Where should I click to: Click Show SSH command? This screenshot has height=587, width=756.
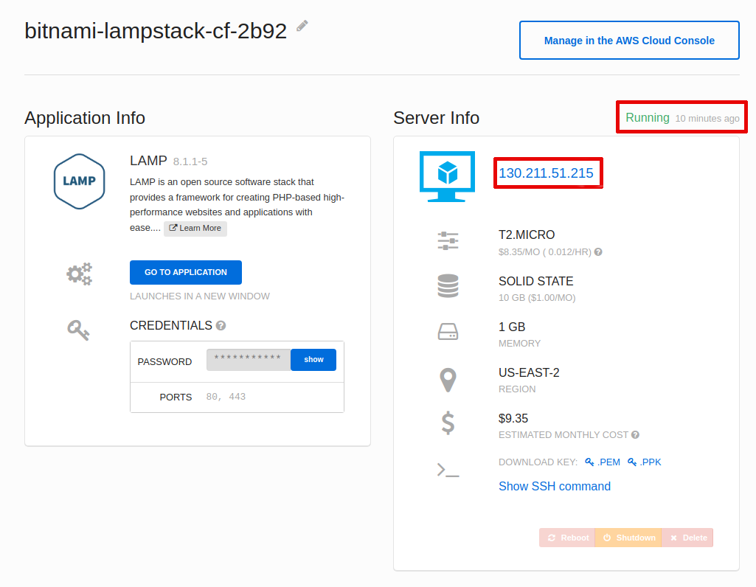point(555,486)
